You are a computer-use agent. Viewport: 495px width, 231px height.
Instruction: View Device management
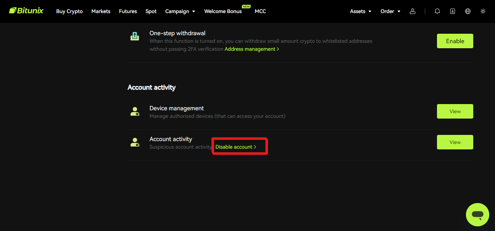click(x=455, y=111)
